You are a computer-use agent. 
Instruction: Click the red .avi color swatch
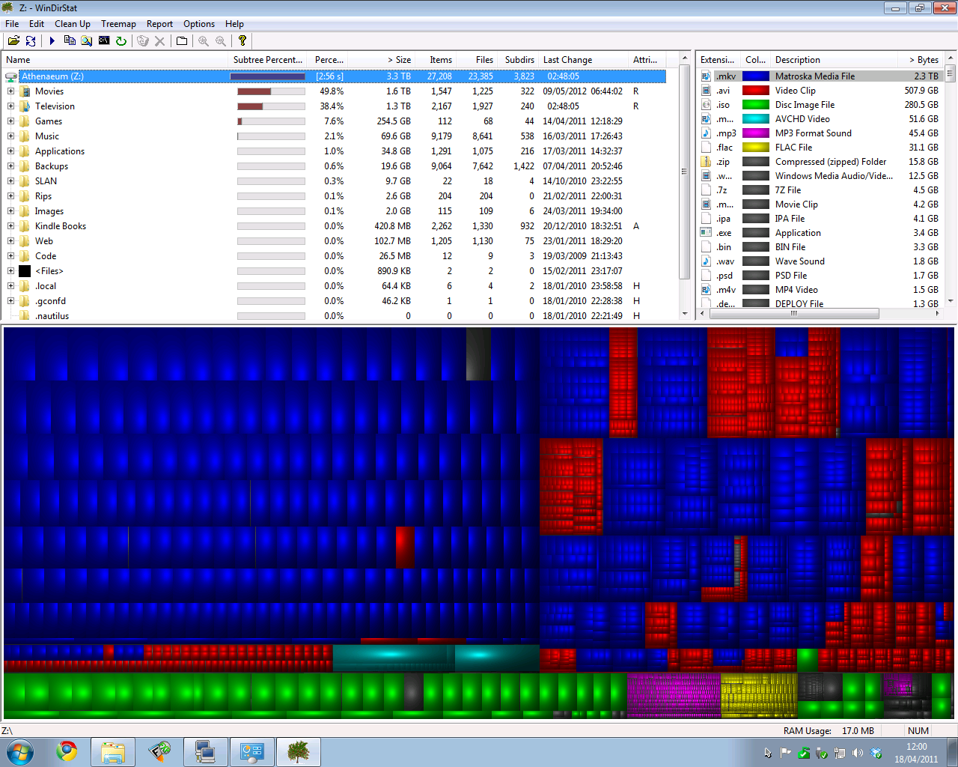click(x=756, y=91)
